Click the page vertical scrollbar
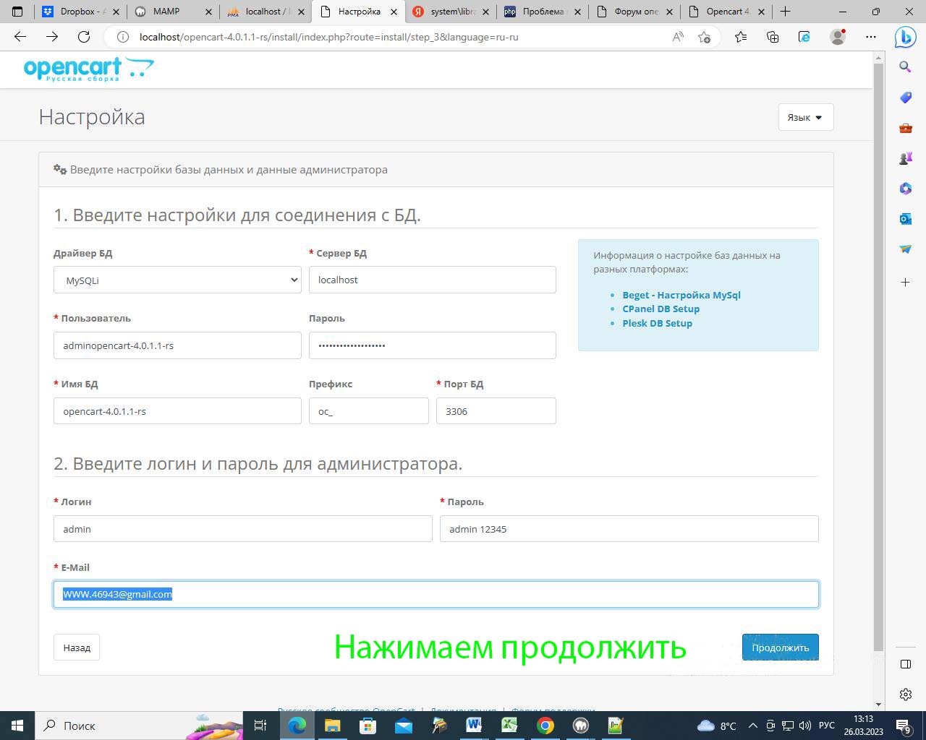This screenshot has width=926, height=740. point(878,361)
